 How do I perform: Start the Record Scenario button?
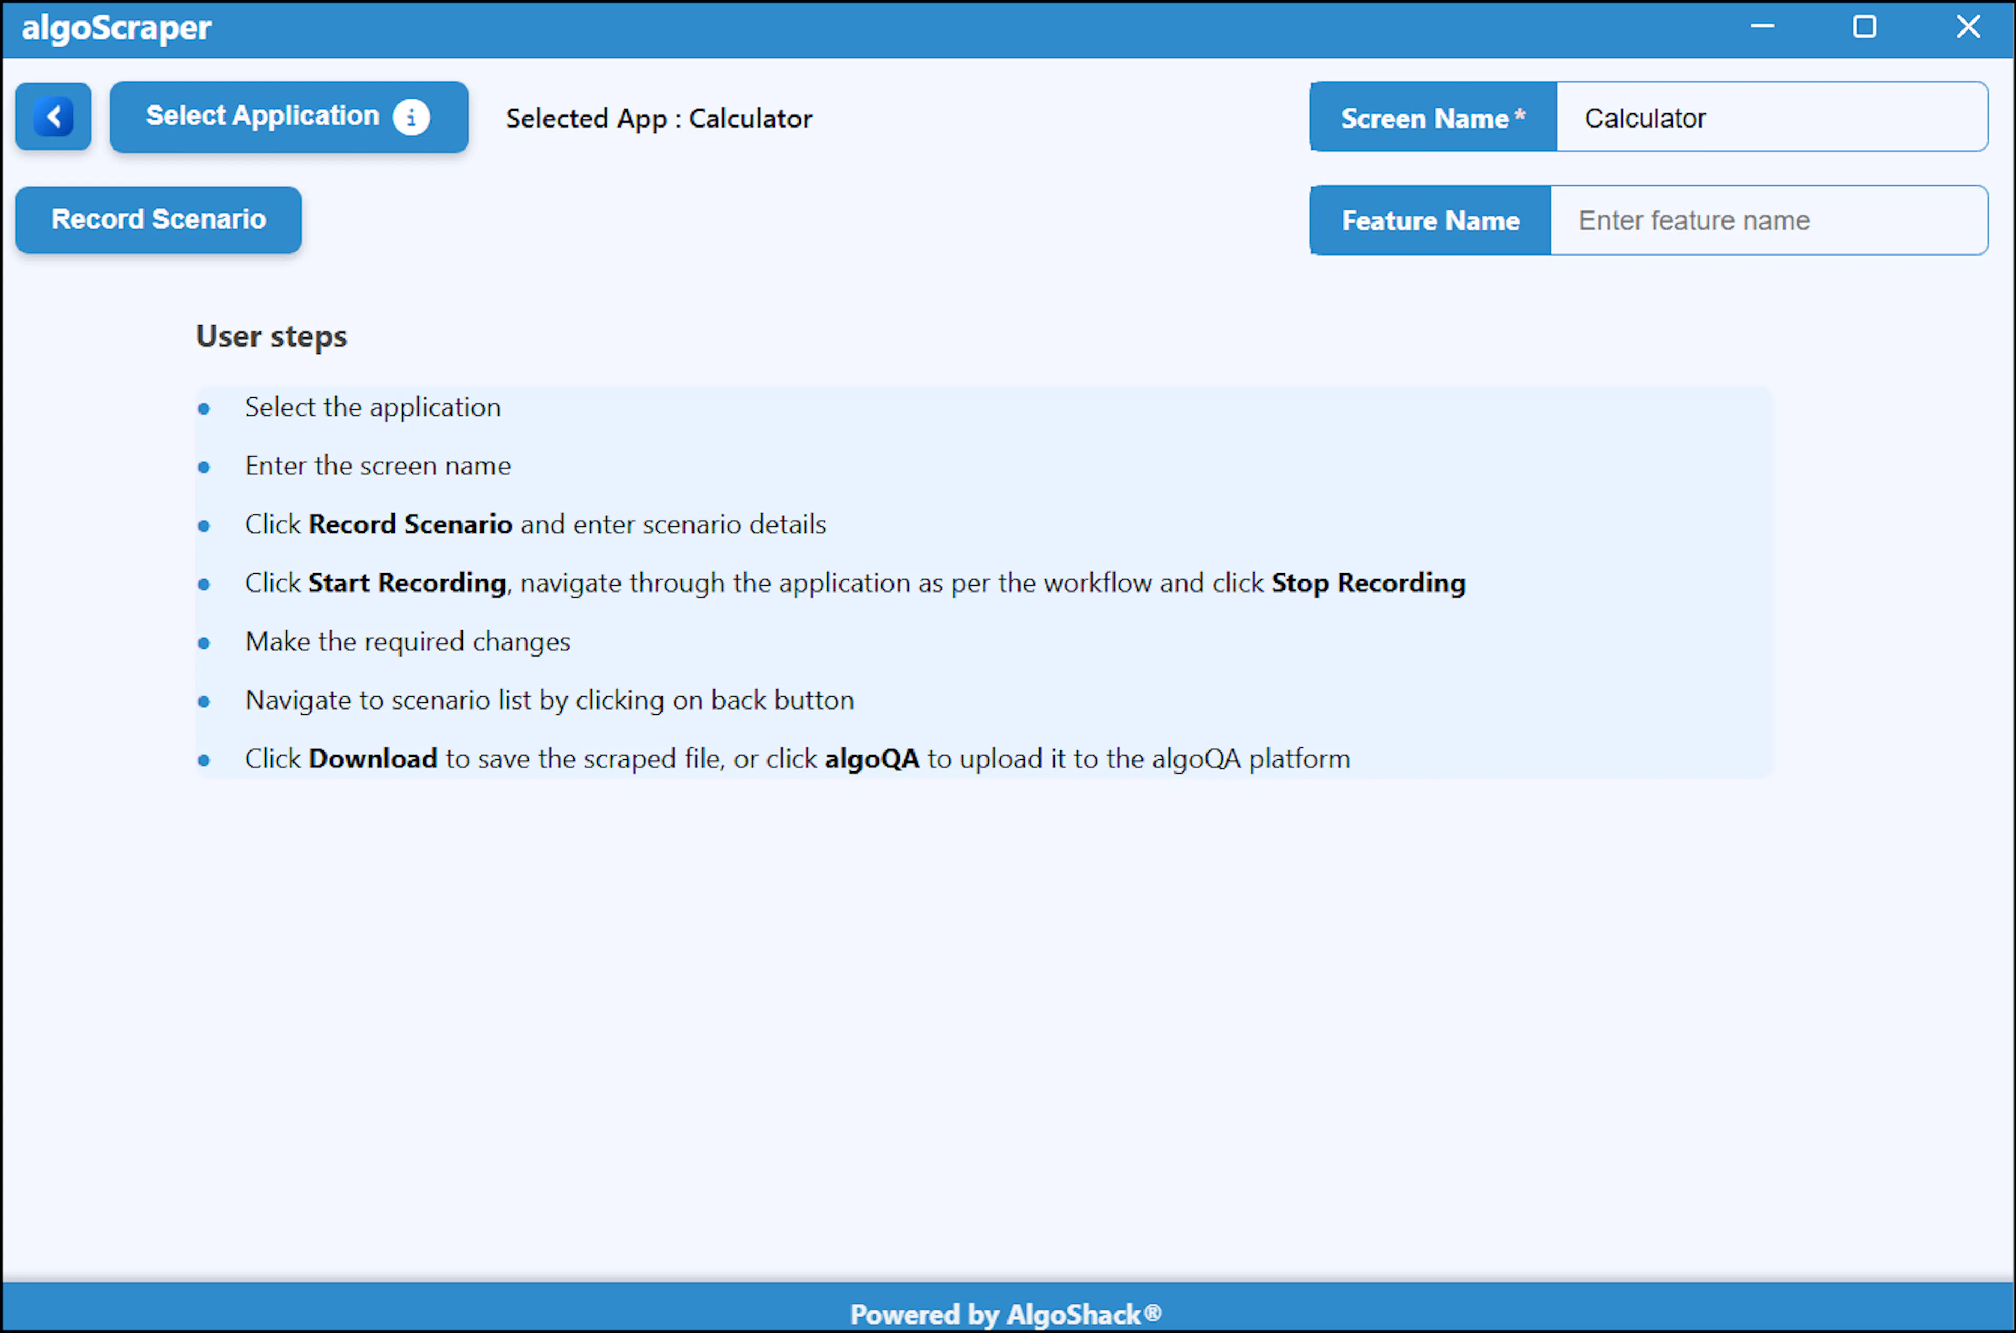tap(158, 219)
